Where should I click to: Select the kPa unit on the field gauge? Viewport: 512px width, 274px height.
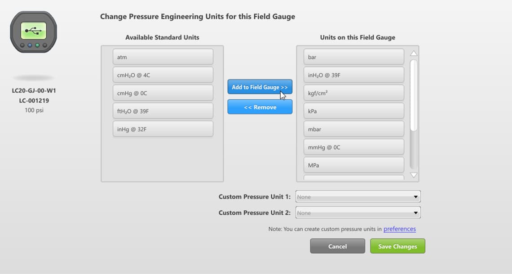353,110
